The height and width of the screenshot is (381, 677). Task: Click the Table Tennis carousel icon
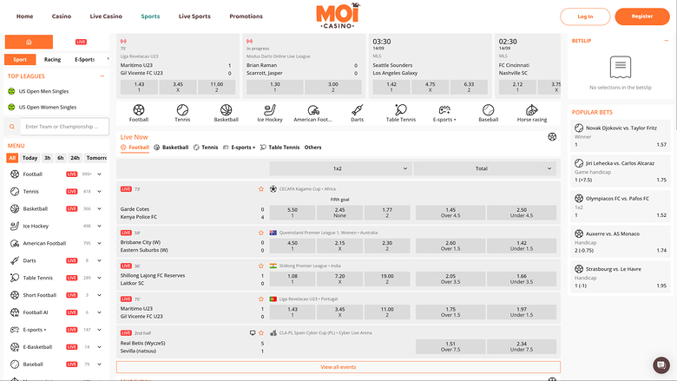pyautogui.click(x=400, y=111)
